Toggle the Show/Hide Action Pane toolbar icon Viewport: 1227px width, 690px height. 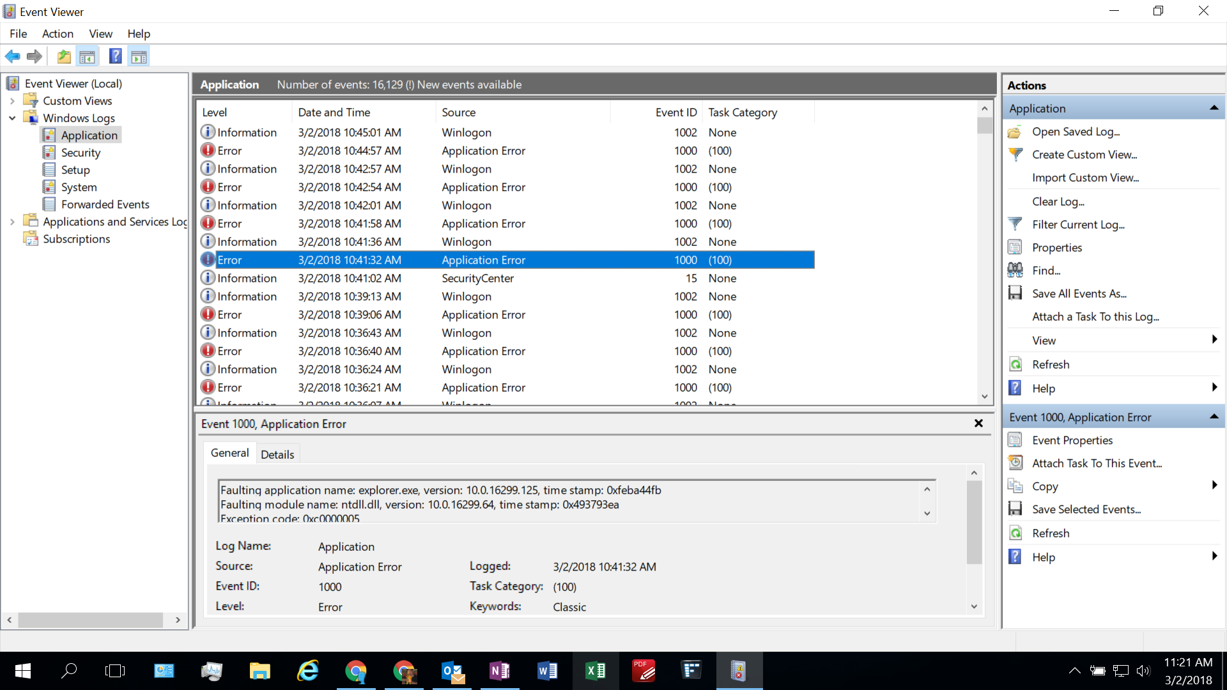pos(139,56)
